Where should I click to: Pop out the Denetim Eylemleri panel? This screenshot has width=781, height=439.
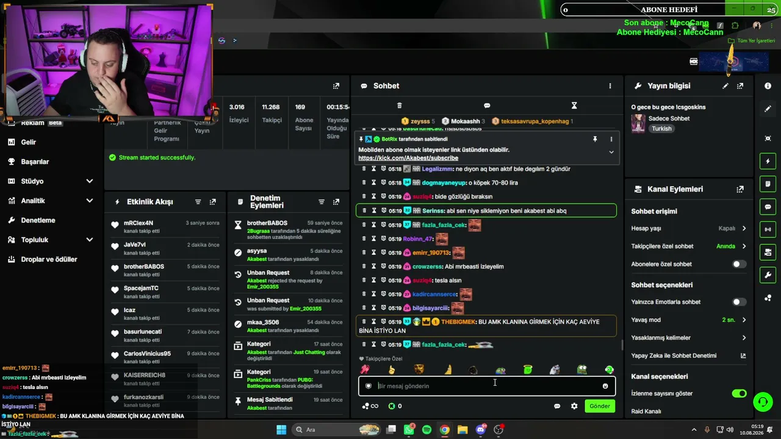pyautogui.click(x=336, y=202)
